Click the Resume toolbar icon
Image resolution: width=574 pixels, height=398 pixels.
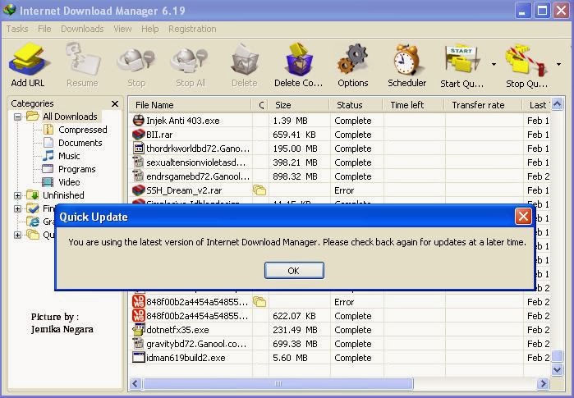coord(82,58)
